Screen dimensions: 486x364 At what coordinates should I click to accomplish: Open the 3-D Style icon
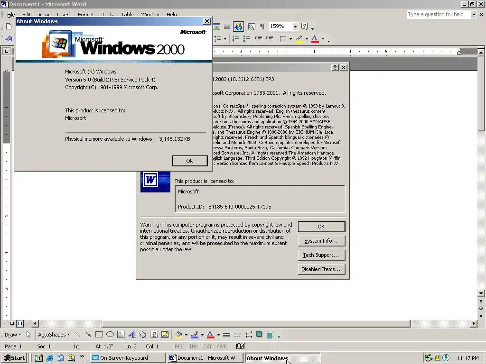click(x=270, y=335)
